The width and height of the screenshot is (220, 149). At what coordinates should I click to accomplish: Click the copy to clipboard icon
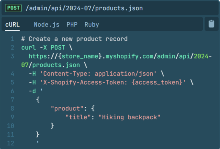[211, 24]
